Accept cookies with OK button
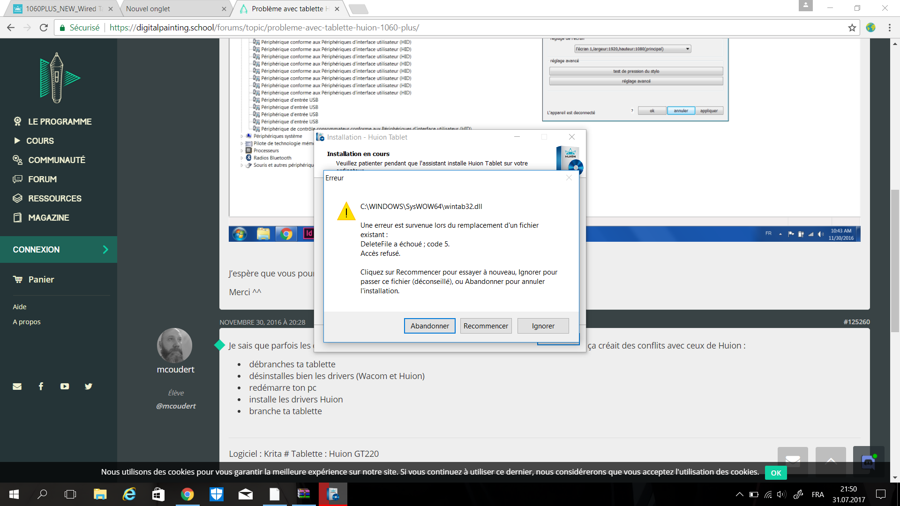Image resolution: width=900 pixels, height=506 pixels. [776, 473]
